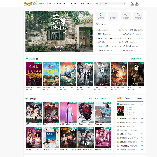Click the magnifier search icon
157x157 pixels.
(124, 4)
